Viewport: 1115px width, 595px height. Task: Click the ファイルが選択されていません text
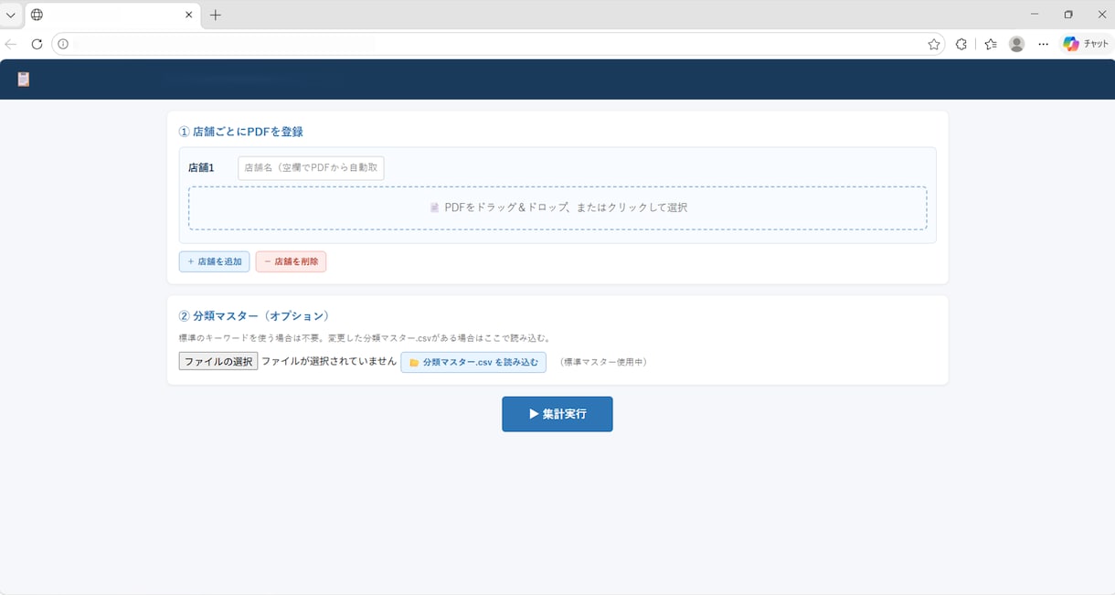pyautogui.click(x=329, y=362)
